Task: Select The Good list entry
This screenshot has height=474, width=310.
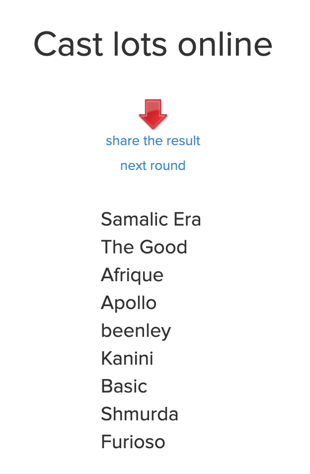Action: 144,247
